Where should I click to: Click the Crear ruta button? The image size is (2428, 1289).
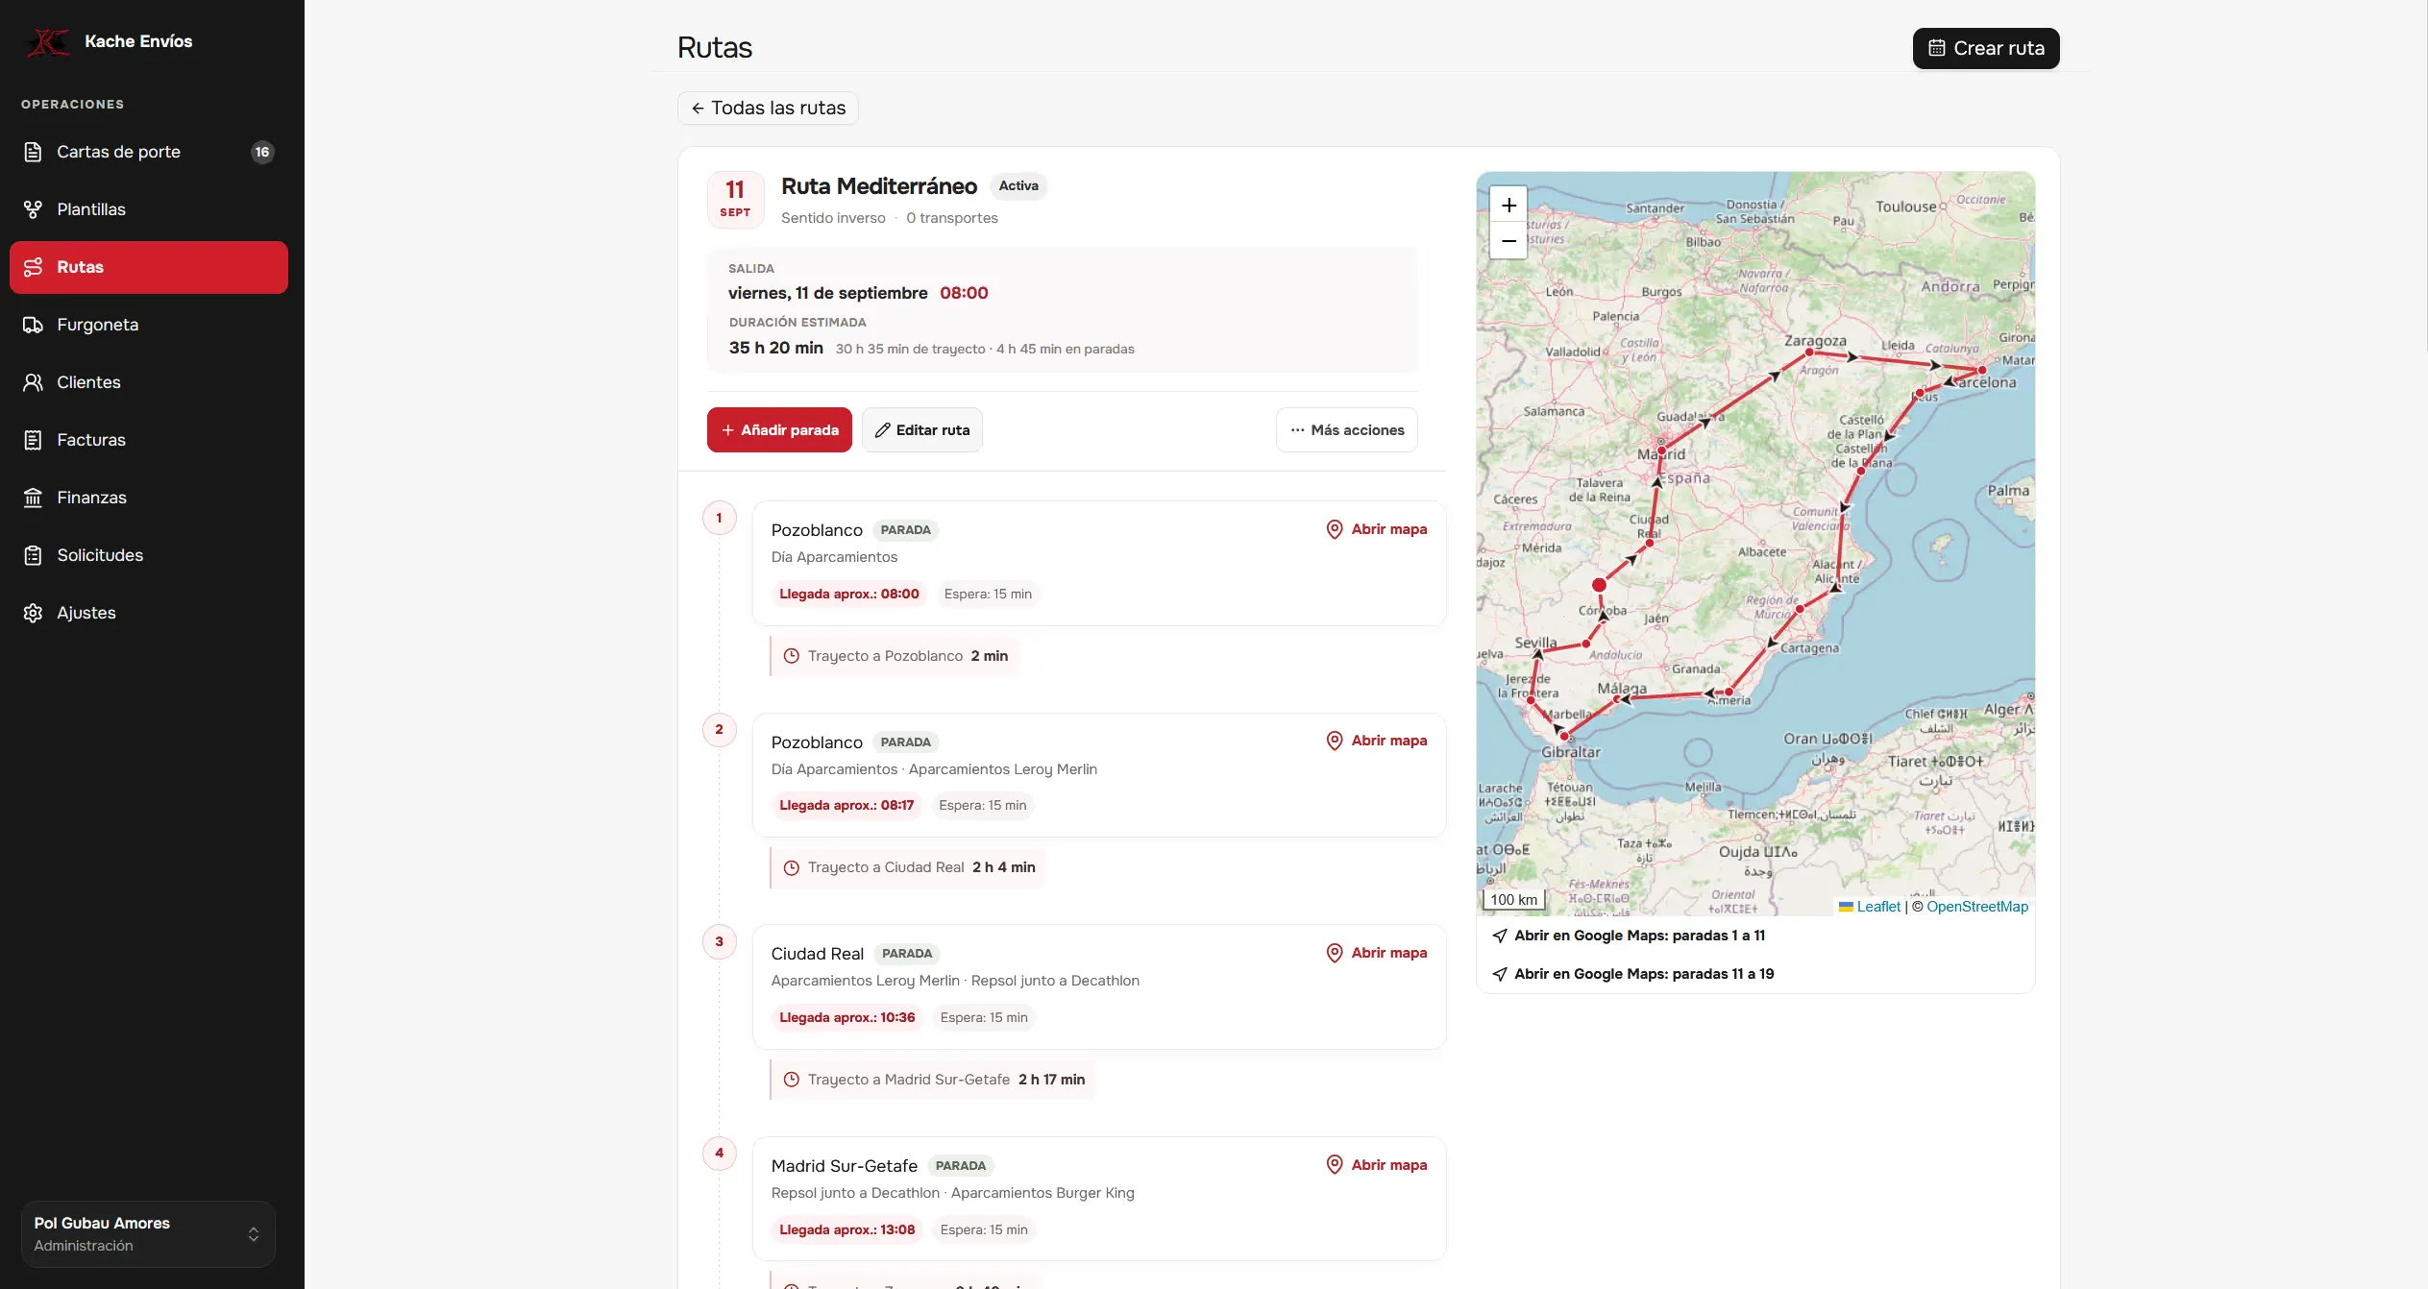pos(1985,48)
